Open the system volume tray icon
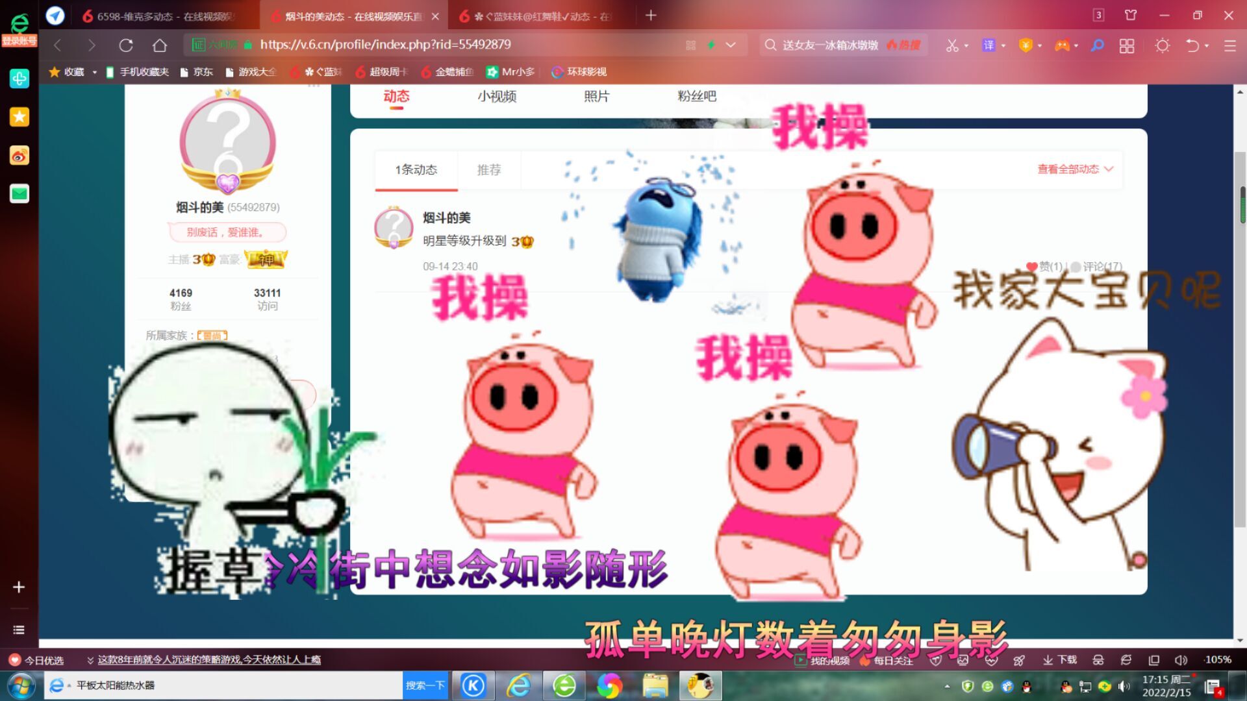1247x701 pixels. (x=1124, y=686)
